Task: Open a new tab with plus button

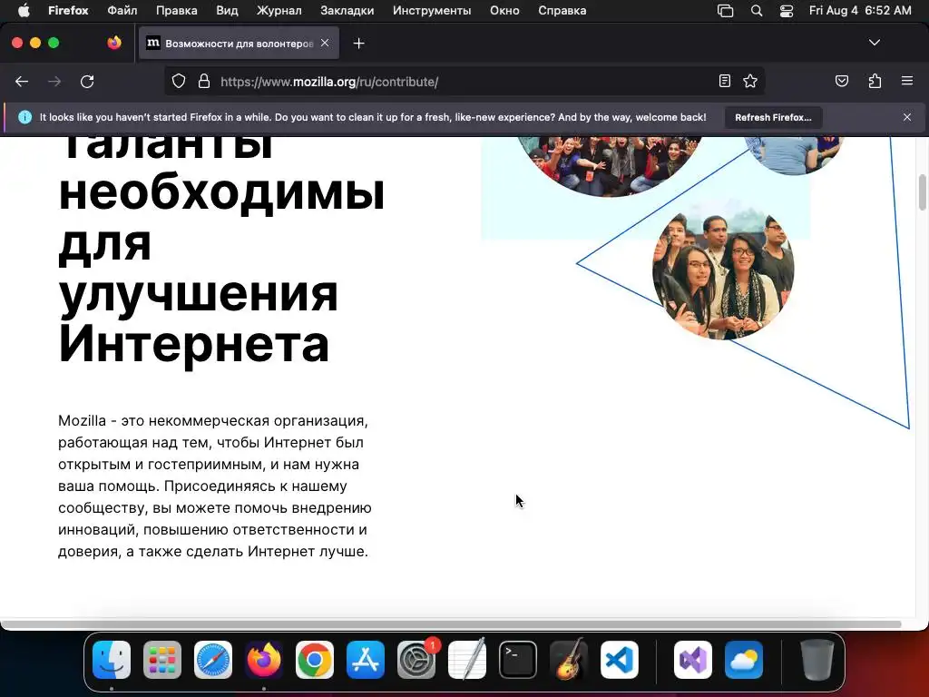Action: (x=358, y=44)
